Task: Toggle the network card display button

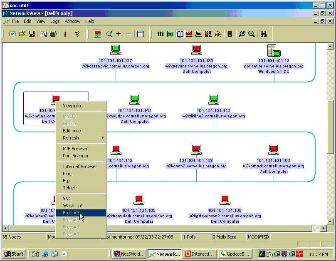Action: pos(170,34)
